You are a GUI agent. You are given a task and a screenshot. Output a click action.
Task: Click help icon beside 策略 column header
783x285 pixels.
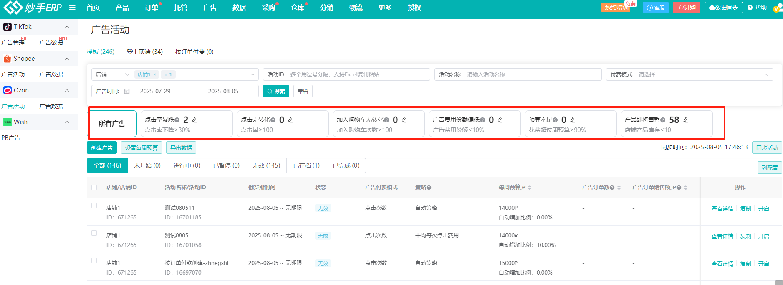[429, 188]
